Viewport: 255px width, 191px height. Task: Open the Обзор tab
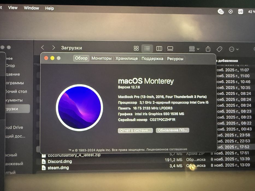[x=81, y=58]
